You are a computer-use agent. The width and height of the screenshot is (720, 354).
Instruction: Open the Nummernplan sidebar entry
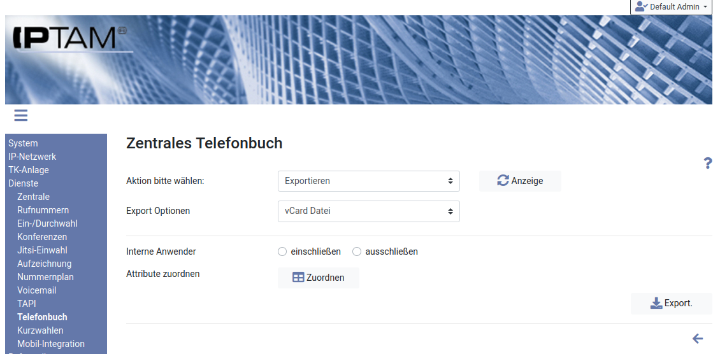(x=45, y=277)
